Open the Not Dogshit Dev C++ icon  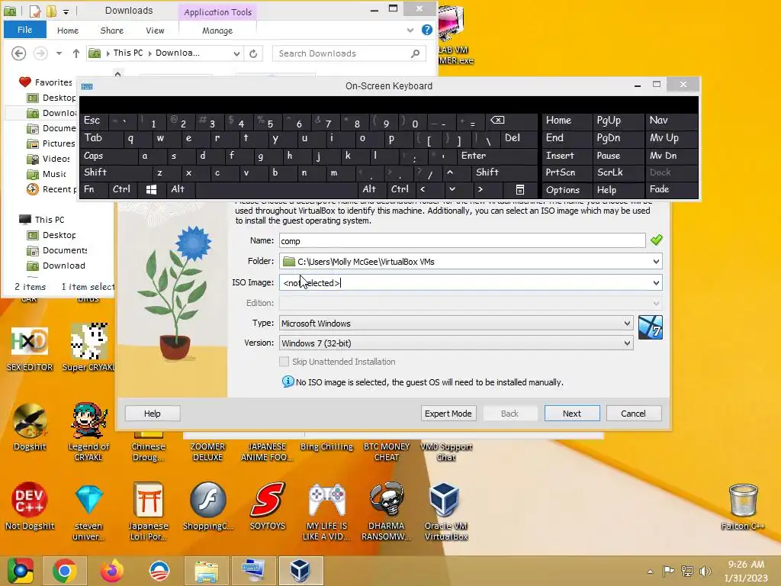30,500
